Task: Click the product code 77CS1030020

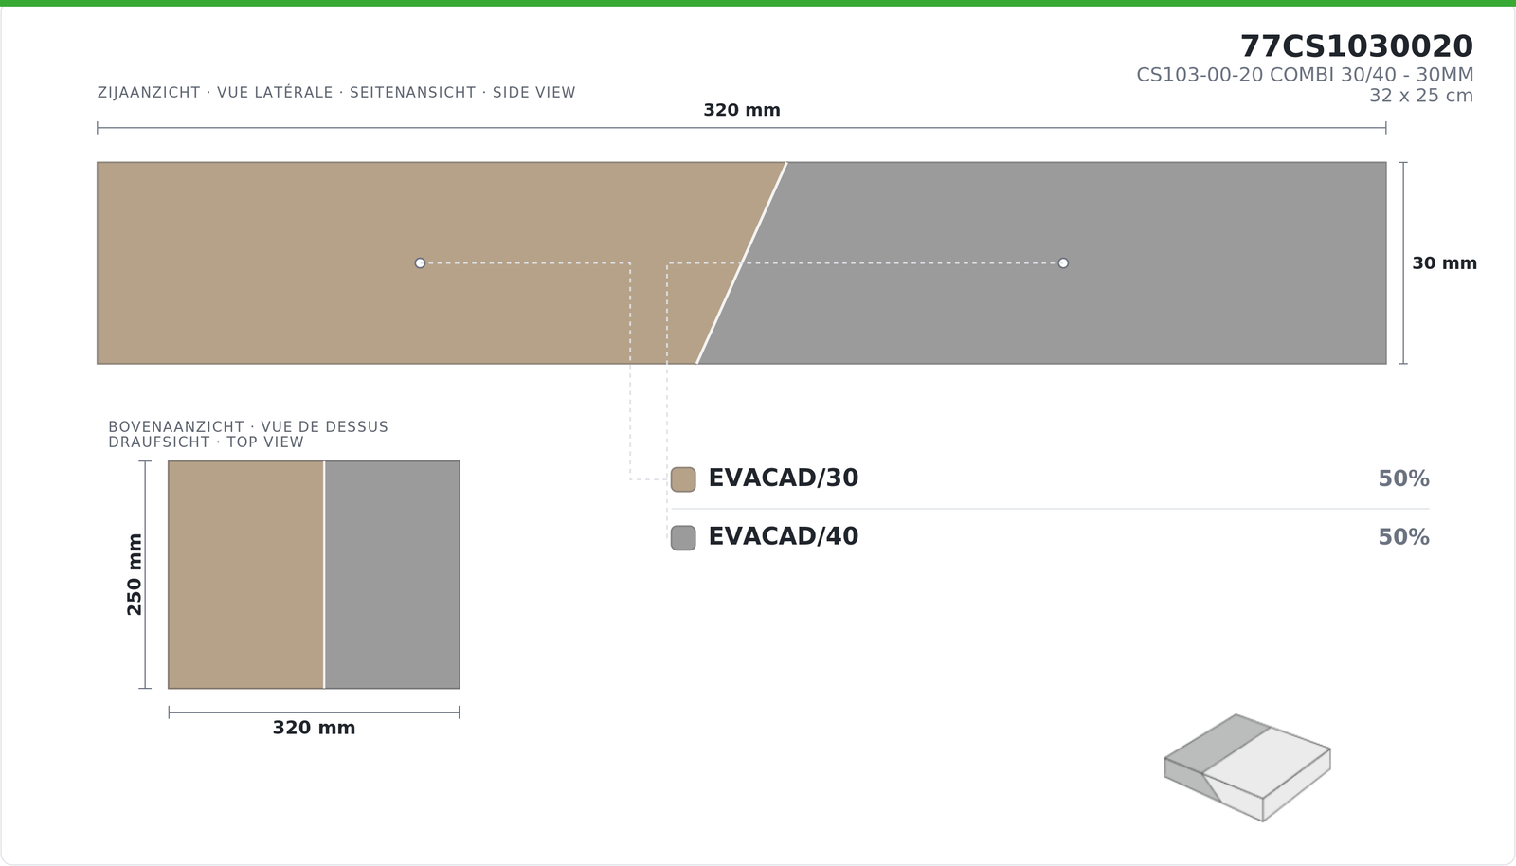Action: [x=1357, y=46]
